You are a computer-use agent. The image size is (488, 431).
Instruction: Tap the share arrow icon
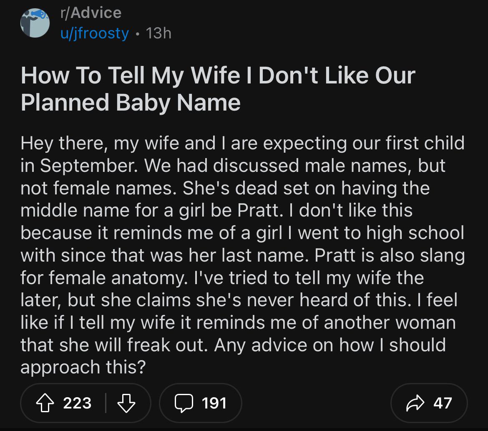pos(414,403)
